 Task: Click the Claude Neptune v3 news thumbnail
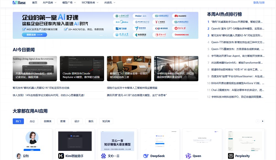(82, 68)
